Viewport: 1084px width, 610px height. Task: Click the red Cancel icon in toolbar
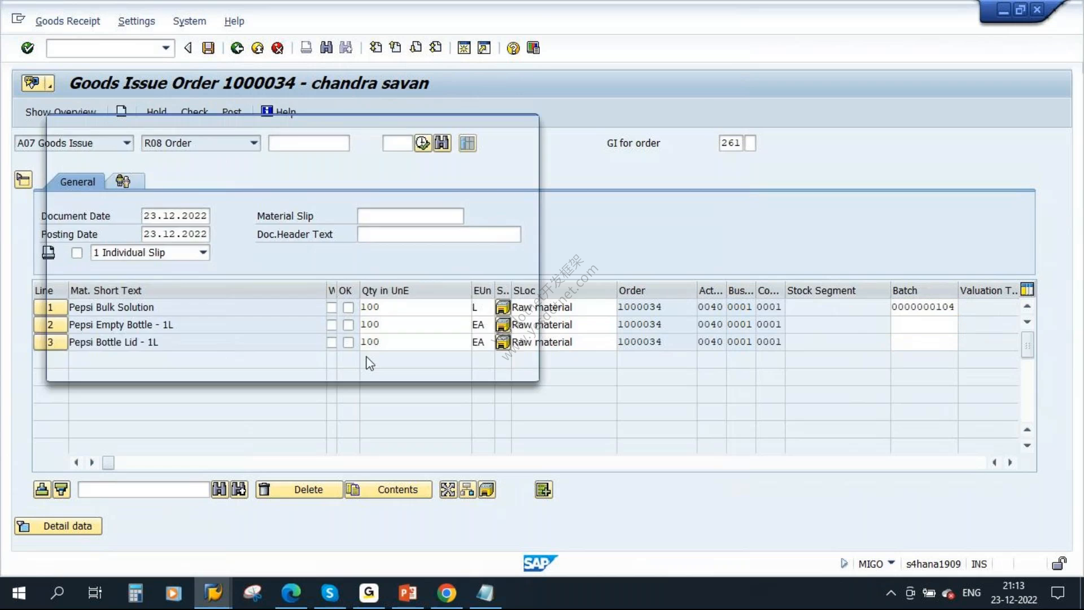point(277,48)
